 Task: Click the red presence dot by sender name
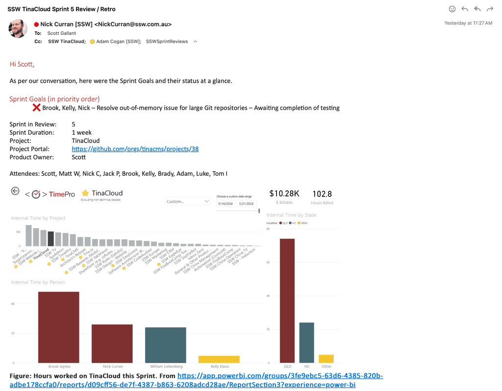coord(36,24)
